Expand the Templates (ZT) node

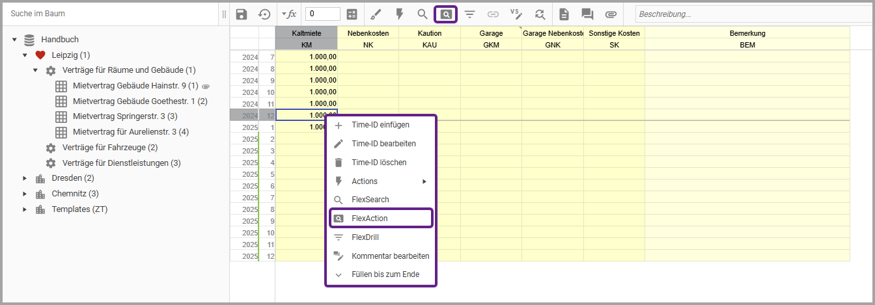25,209
